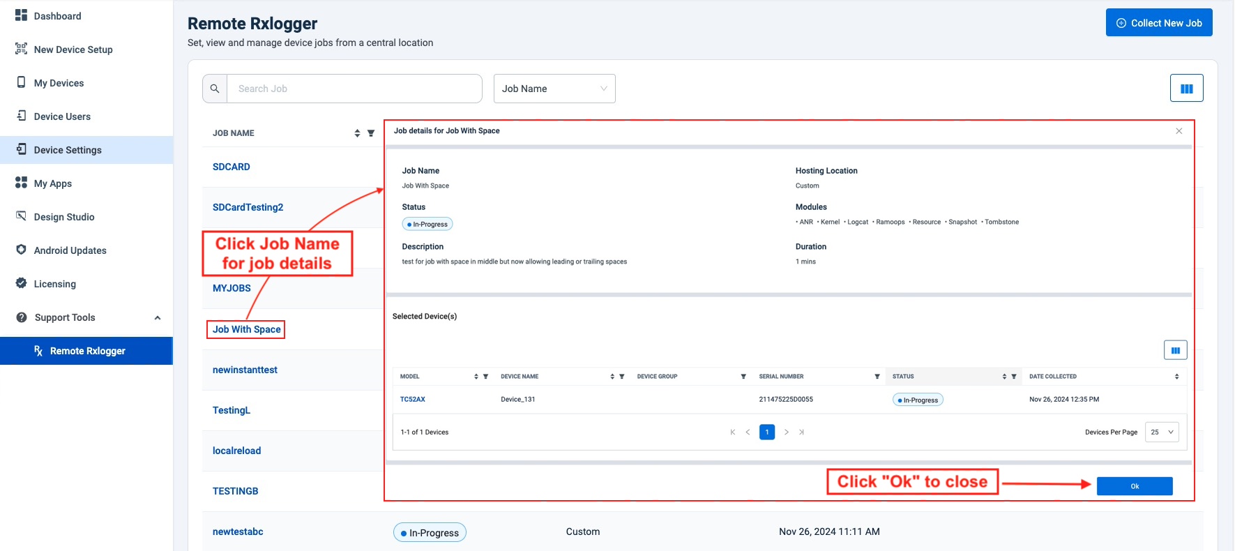Filter the Serial Number column

click(877, 377)
